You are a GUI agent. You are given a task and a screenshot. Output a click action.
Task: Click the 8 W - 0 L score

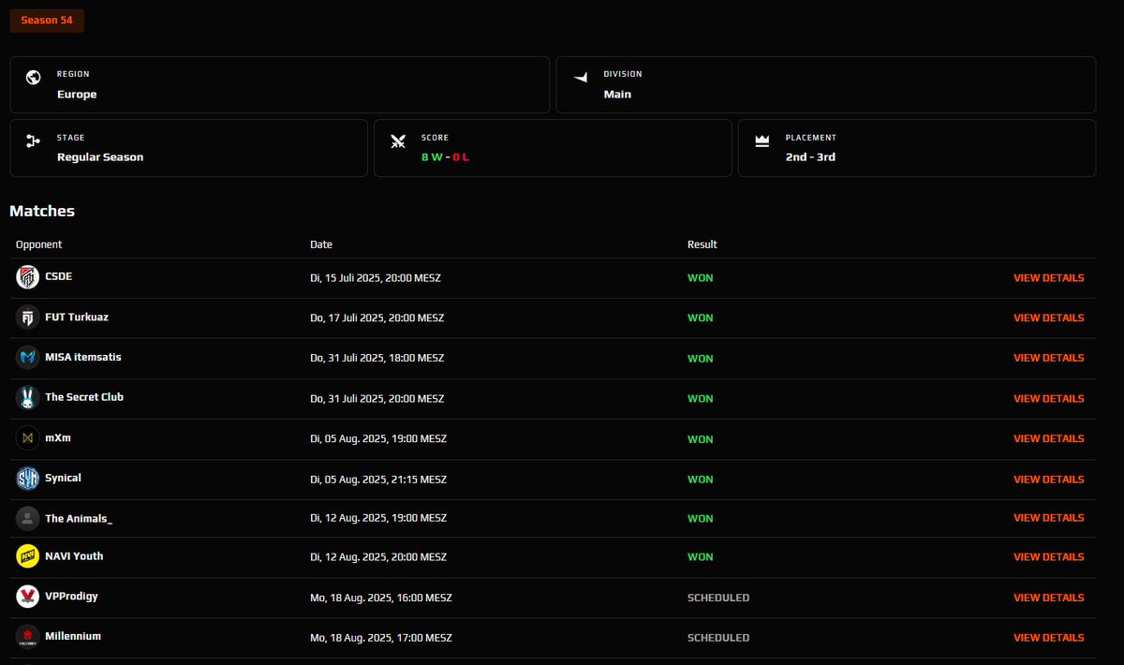(445, 157)
